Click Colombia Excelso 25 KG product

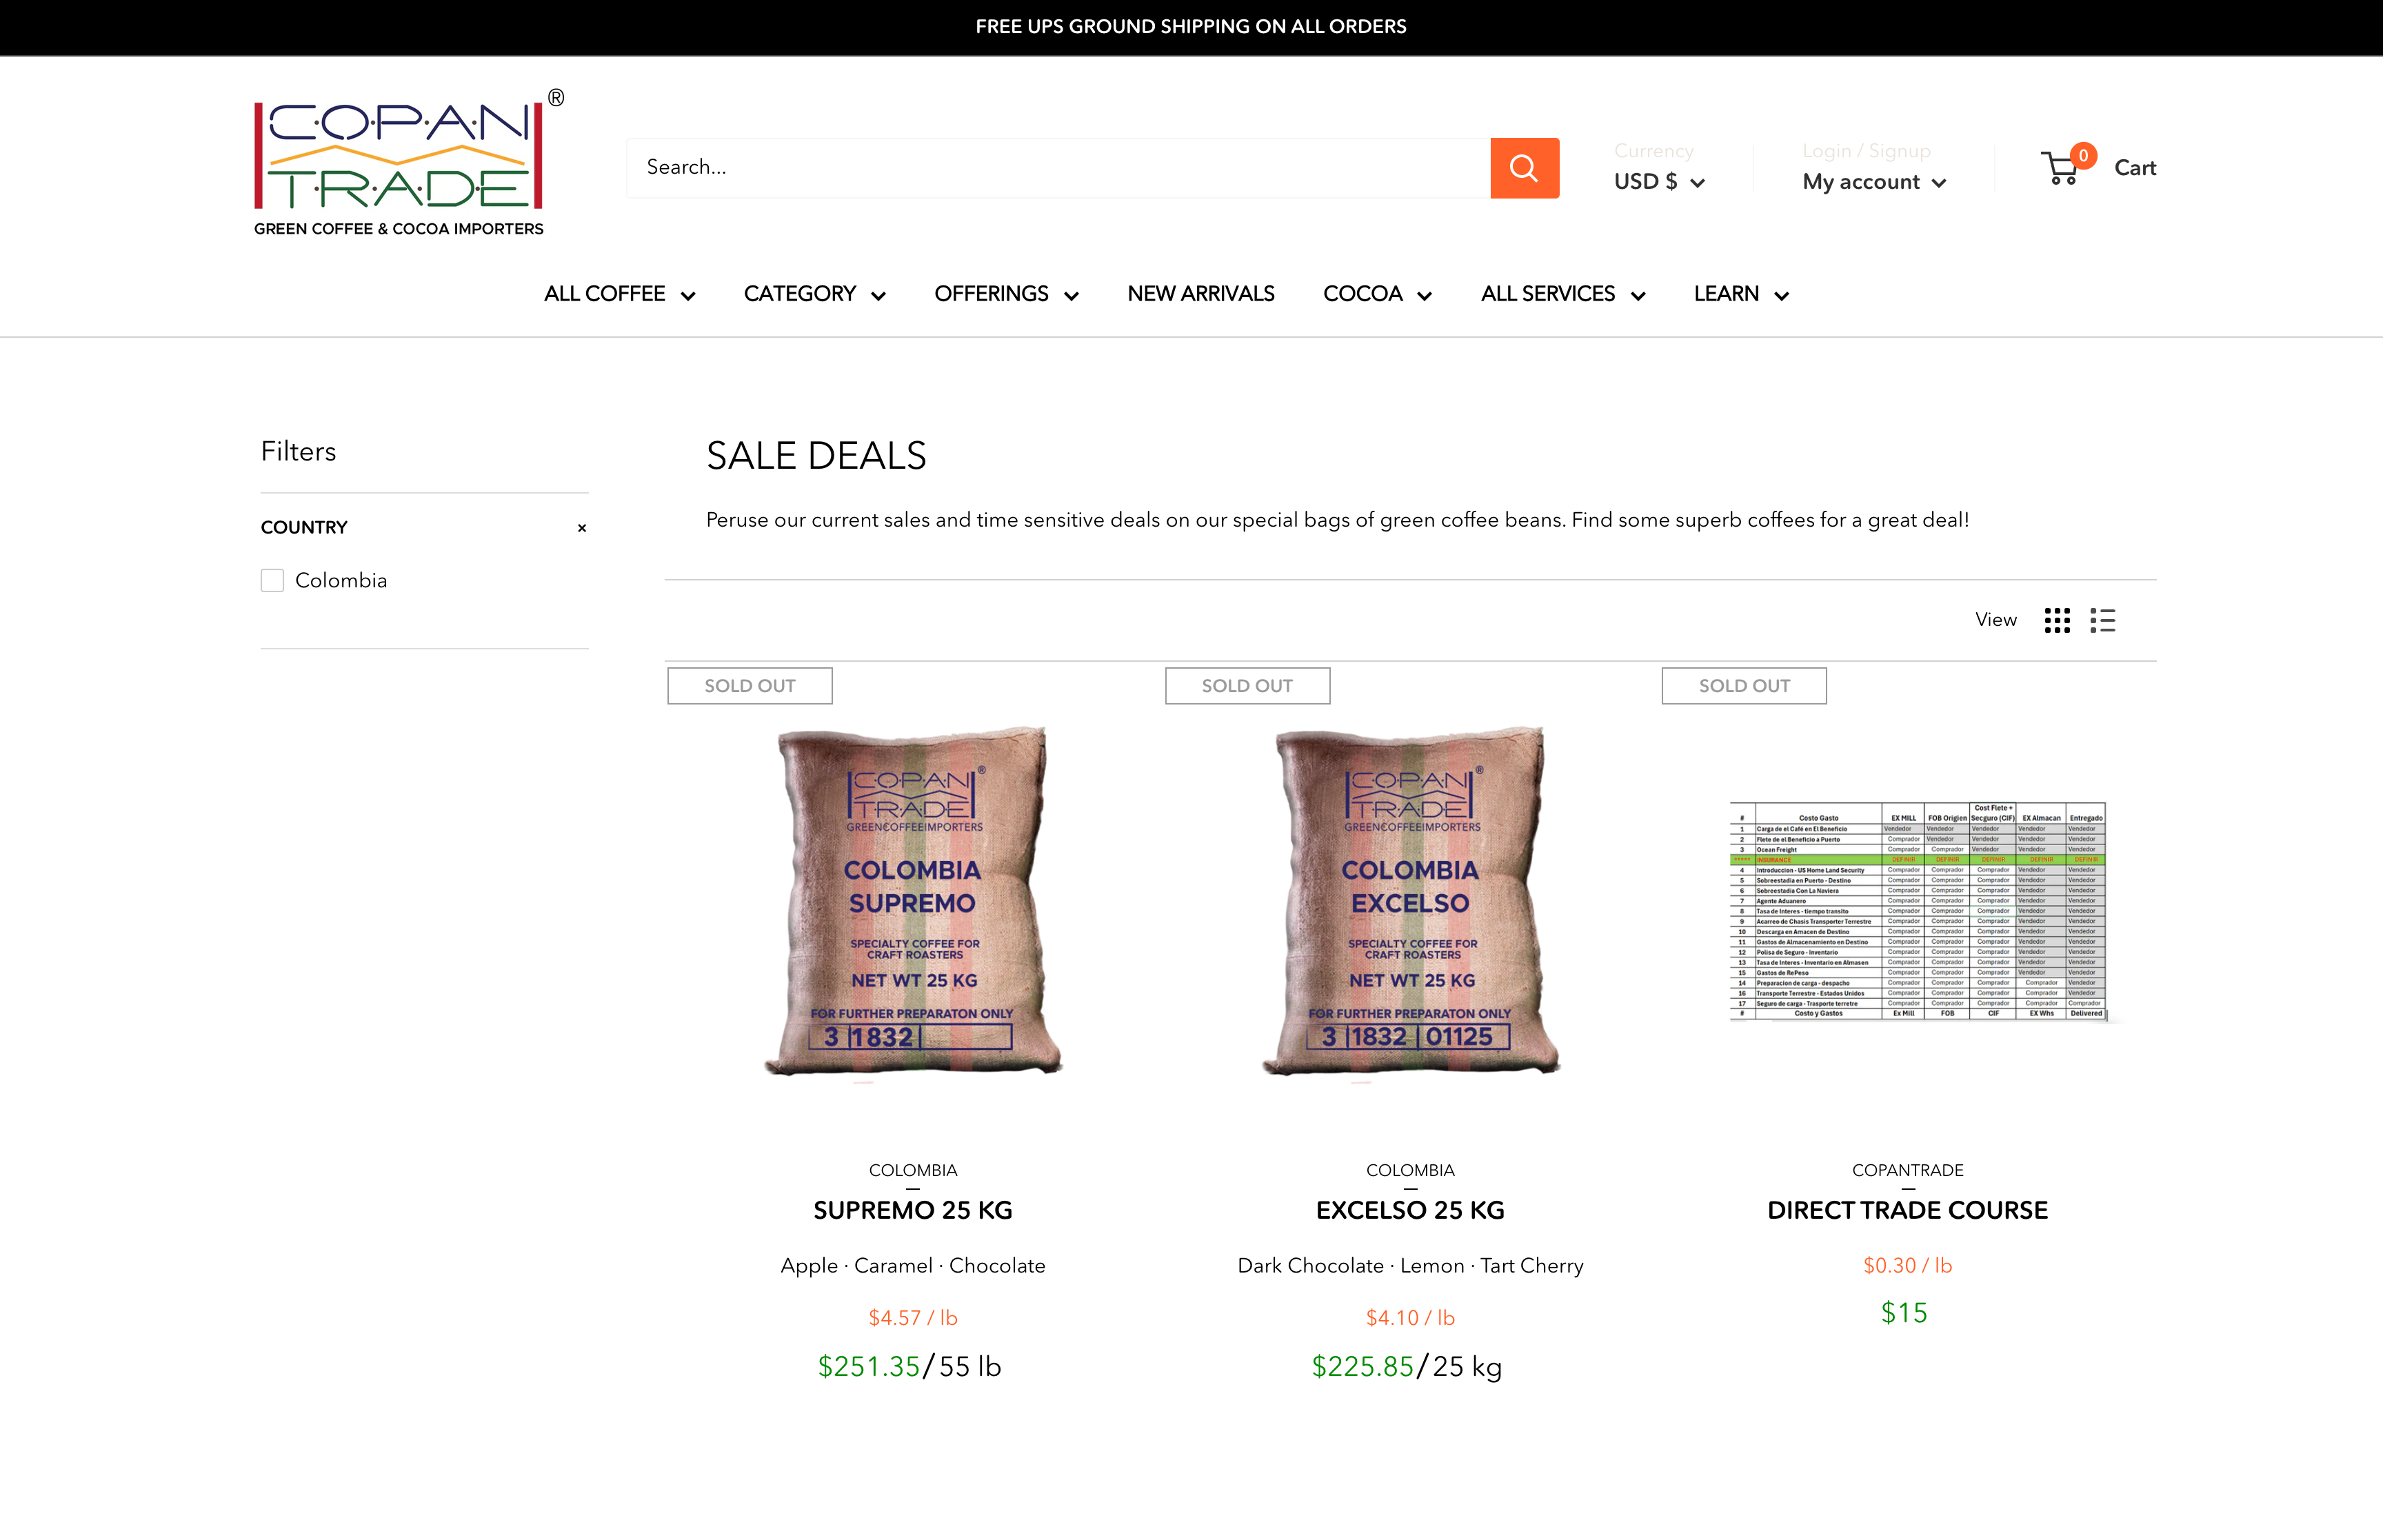click(x=1409, y=1208)
